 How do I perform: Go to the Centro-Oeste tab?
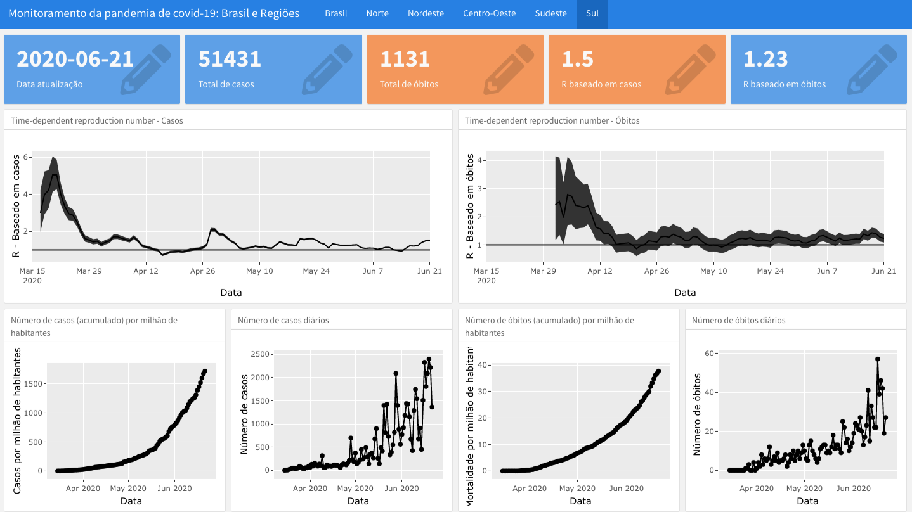click(489, 13)
